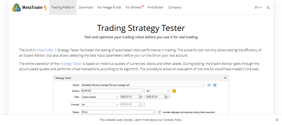This screenshot has width=282, height=125.
Task: Click the disabled forward date calendar icon
Action: click(141, 104)
